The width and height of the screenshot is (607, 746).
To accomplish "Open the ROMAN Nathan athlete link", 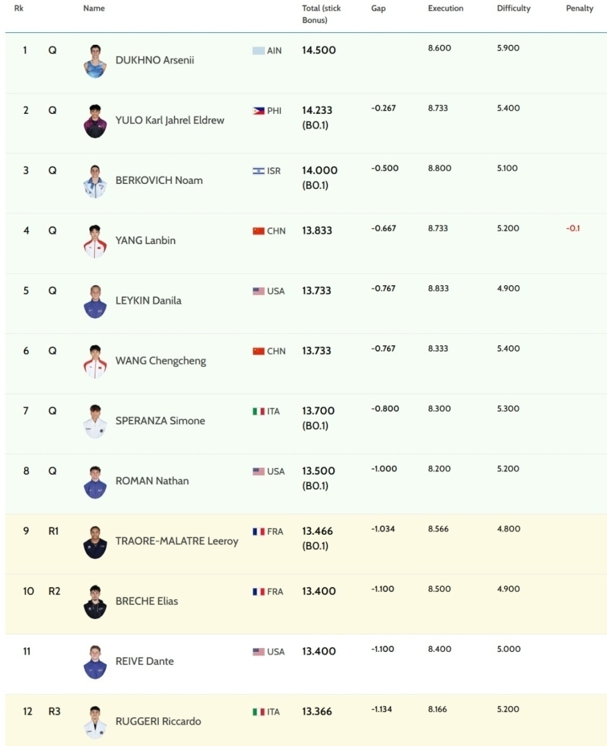I will [152, 481].
